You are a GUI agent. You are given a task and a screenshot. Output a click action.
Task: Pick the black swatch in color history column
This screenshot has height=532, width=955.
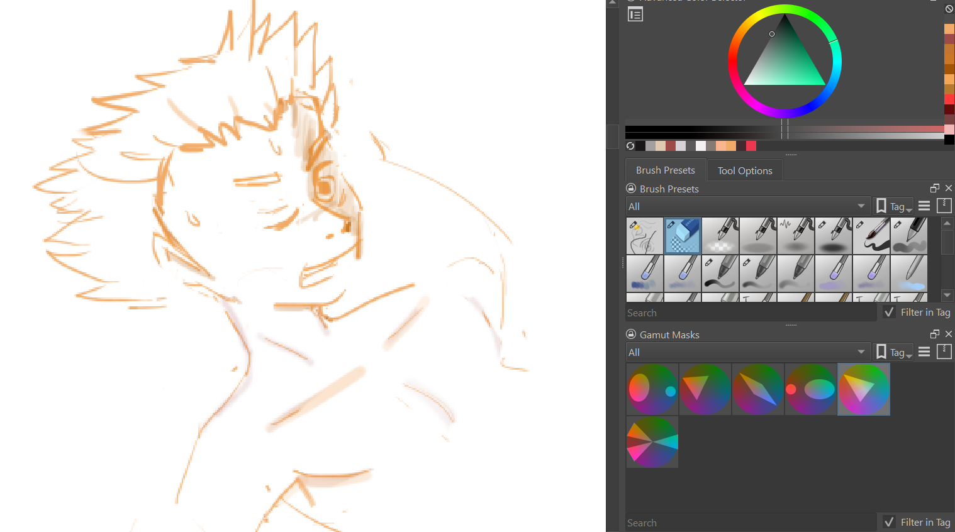click(949, 140)
